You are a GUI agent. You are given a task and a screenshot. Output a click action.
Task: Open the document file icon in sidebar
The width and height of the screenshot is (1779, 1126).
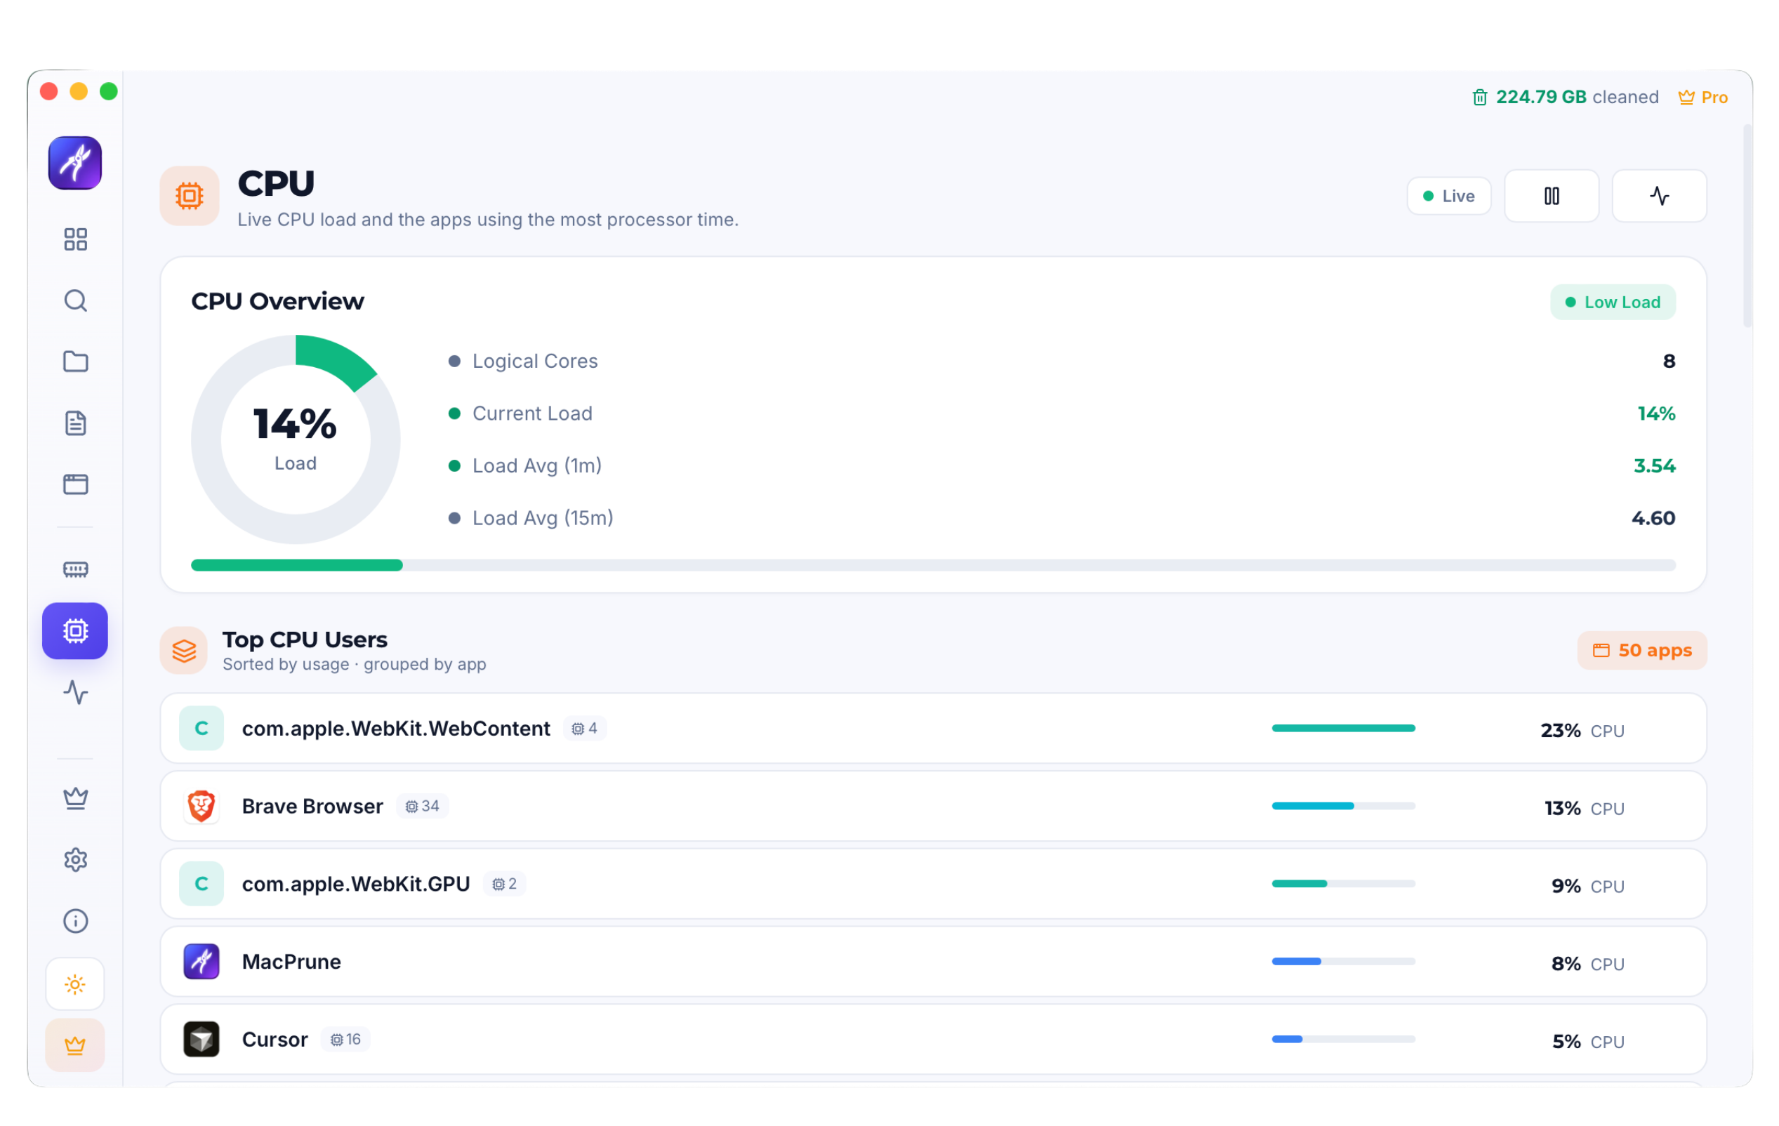(75, 423)
